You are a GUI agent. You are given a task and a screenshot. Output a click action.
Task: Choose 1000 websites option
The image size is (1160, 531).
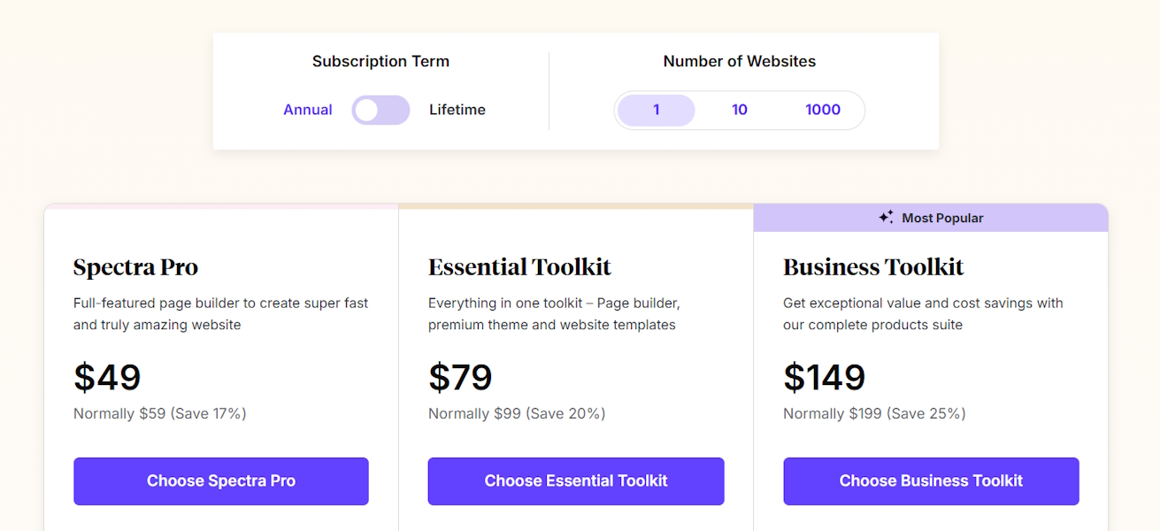tap(822, 110)
